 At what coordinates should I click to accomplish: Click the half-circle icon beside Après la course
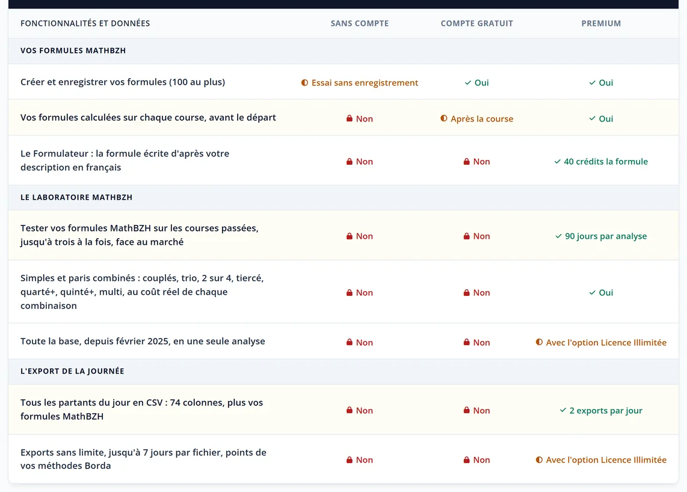(x=444, y=118)
